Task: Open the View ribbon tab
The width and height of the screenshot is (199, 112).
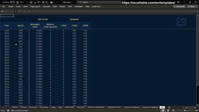Action: click(x=70, y=7)
